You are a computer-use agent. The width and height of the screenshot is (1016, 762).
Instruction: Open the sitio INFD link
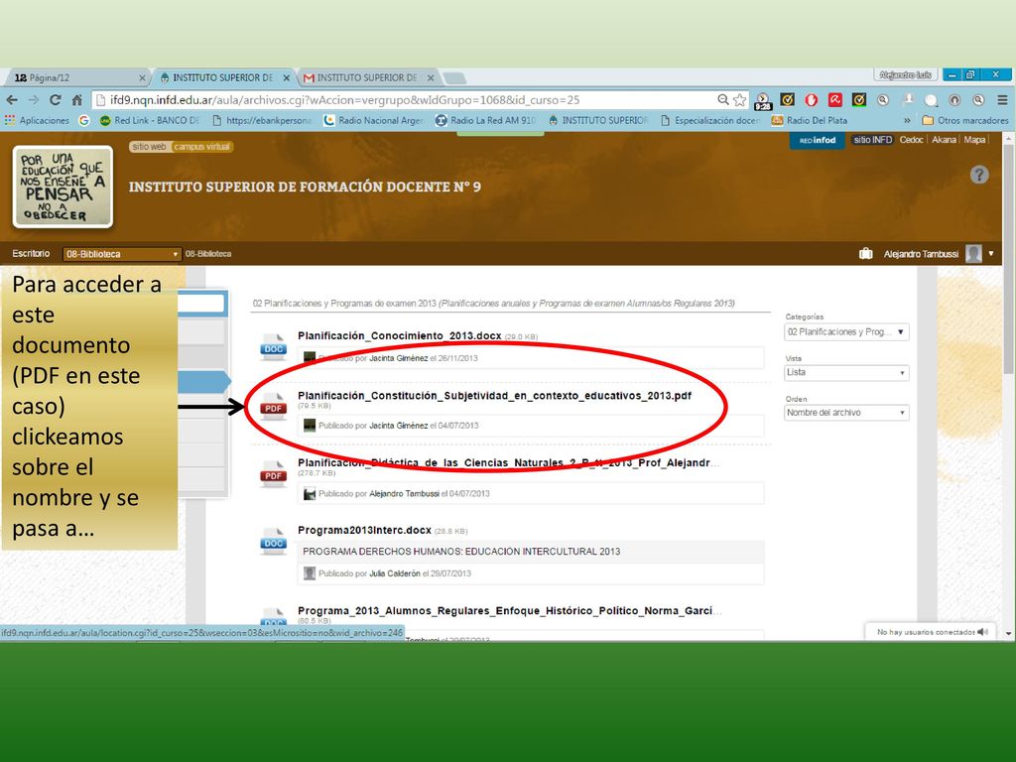[x=872, y=140]
